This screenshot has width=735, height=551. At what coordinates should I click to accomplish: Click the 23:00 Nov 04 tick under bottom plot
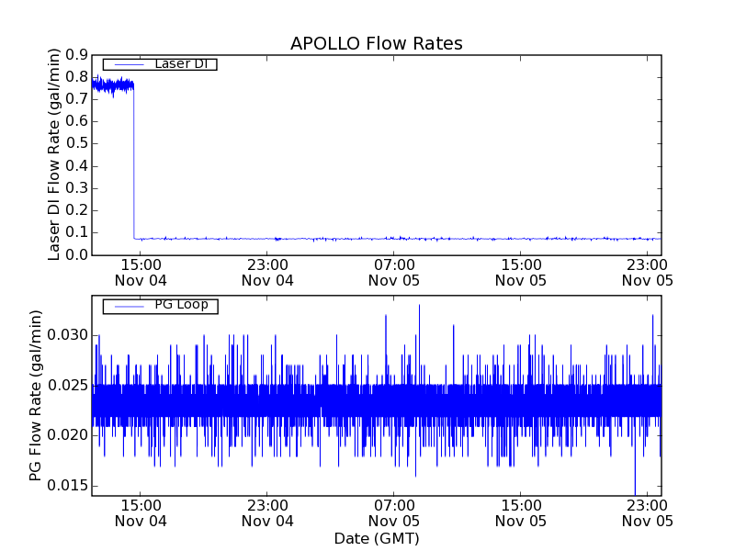267,512
